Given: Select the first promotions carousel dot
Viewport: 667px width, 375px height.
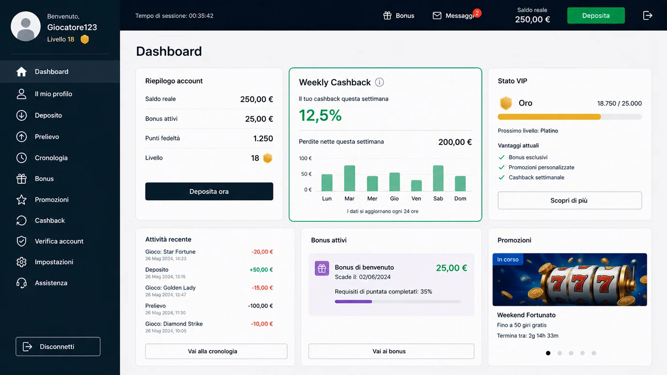Looking at the screenshot, I should tap(548, 353).
